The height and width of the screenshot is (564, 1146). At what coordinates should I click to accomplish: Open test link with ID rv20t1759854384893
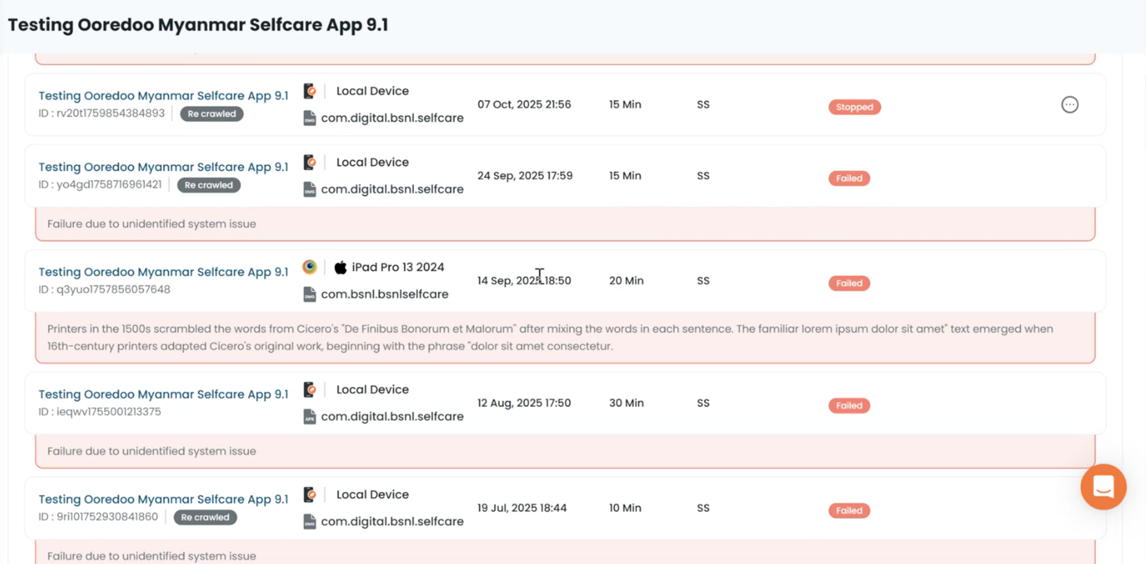[163, 95]
